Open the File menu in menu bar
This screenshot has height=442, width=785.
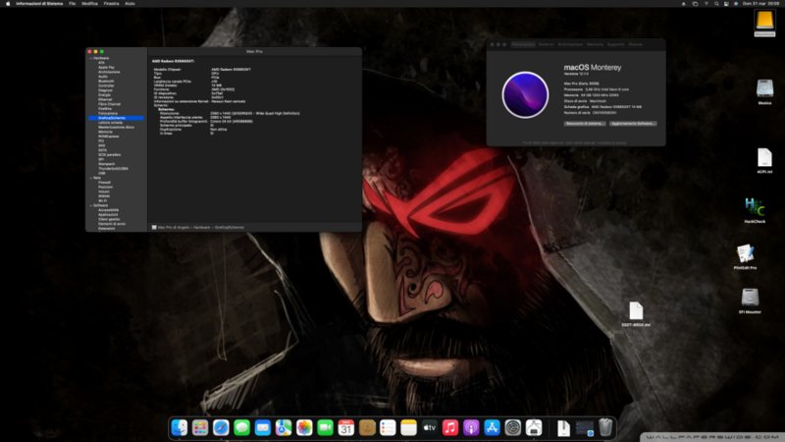(x=73, y=4)
